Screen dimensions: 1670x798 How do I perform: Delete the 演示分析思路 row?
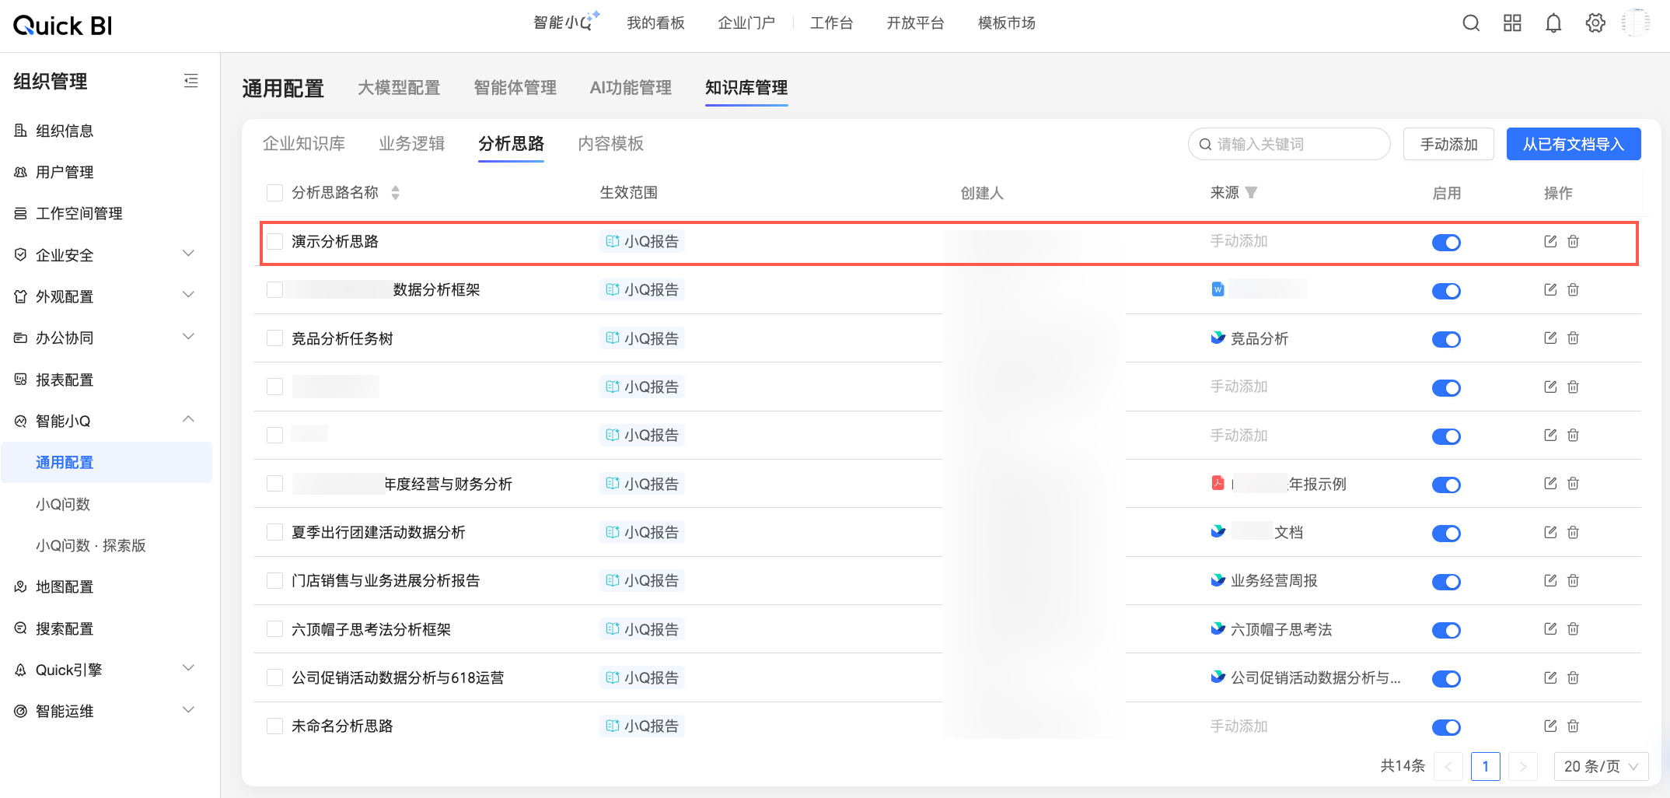tap(1573, 241)
